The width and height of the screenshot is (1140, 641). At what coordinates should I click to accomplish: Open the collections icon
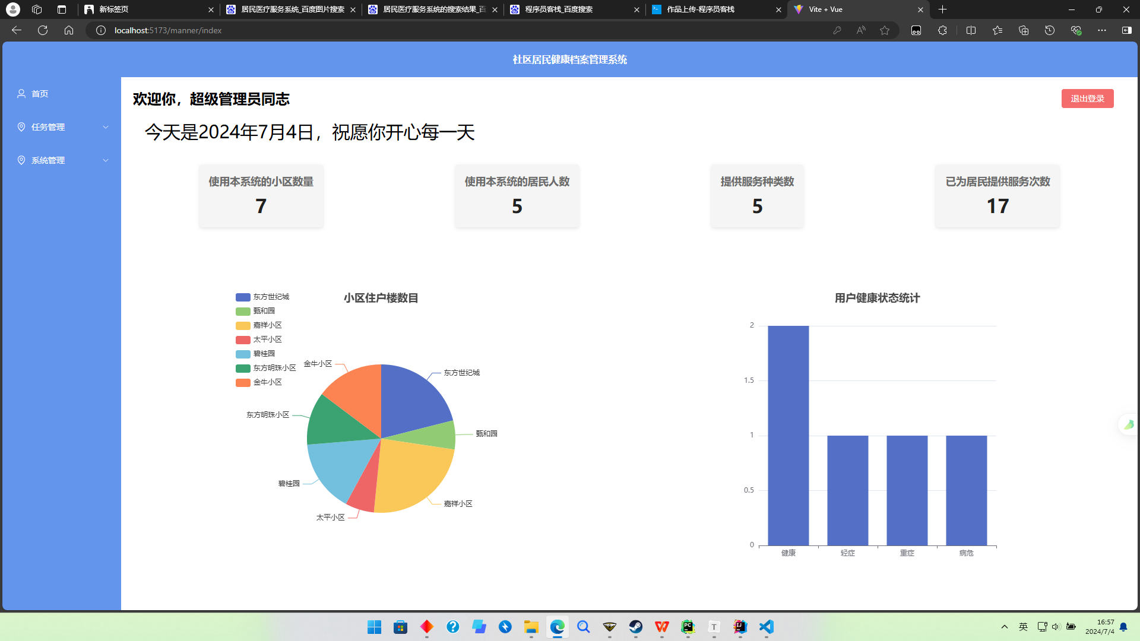(x=1024, y=30)
